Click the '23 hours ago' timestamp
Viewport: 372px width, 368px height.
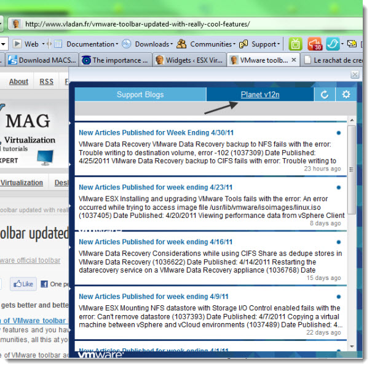[322, 169]
